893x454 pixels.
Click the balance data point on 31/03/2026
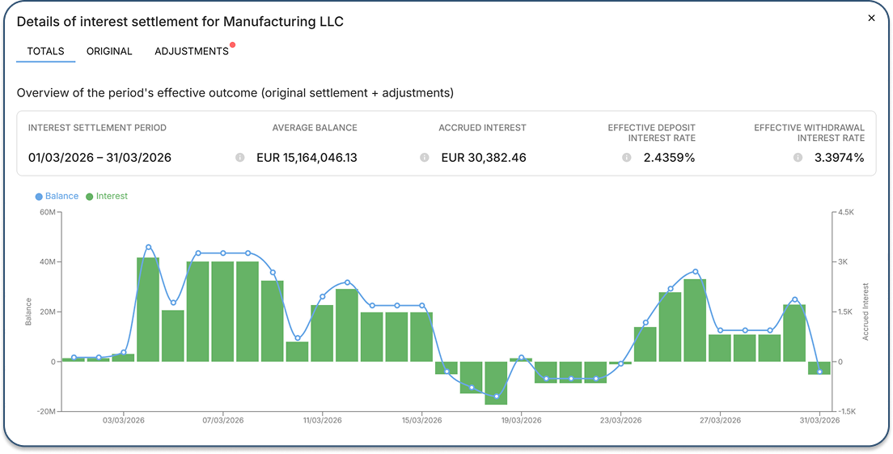click(819, 371)
